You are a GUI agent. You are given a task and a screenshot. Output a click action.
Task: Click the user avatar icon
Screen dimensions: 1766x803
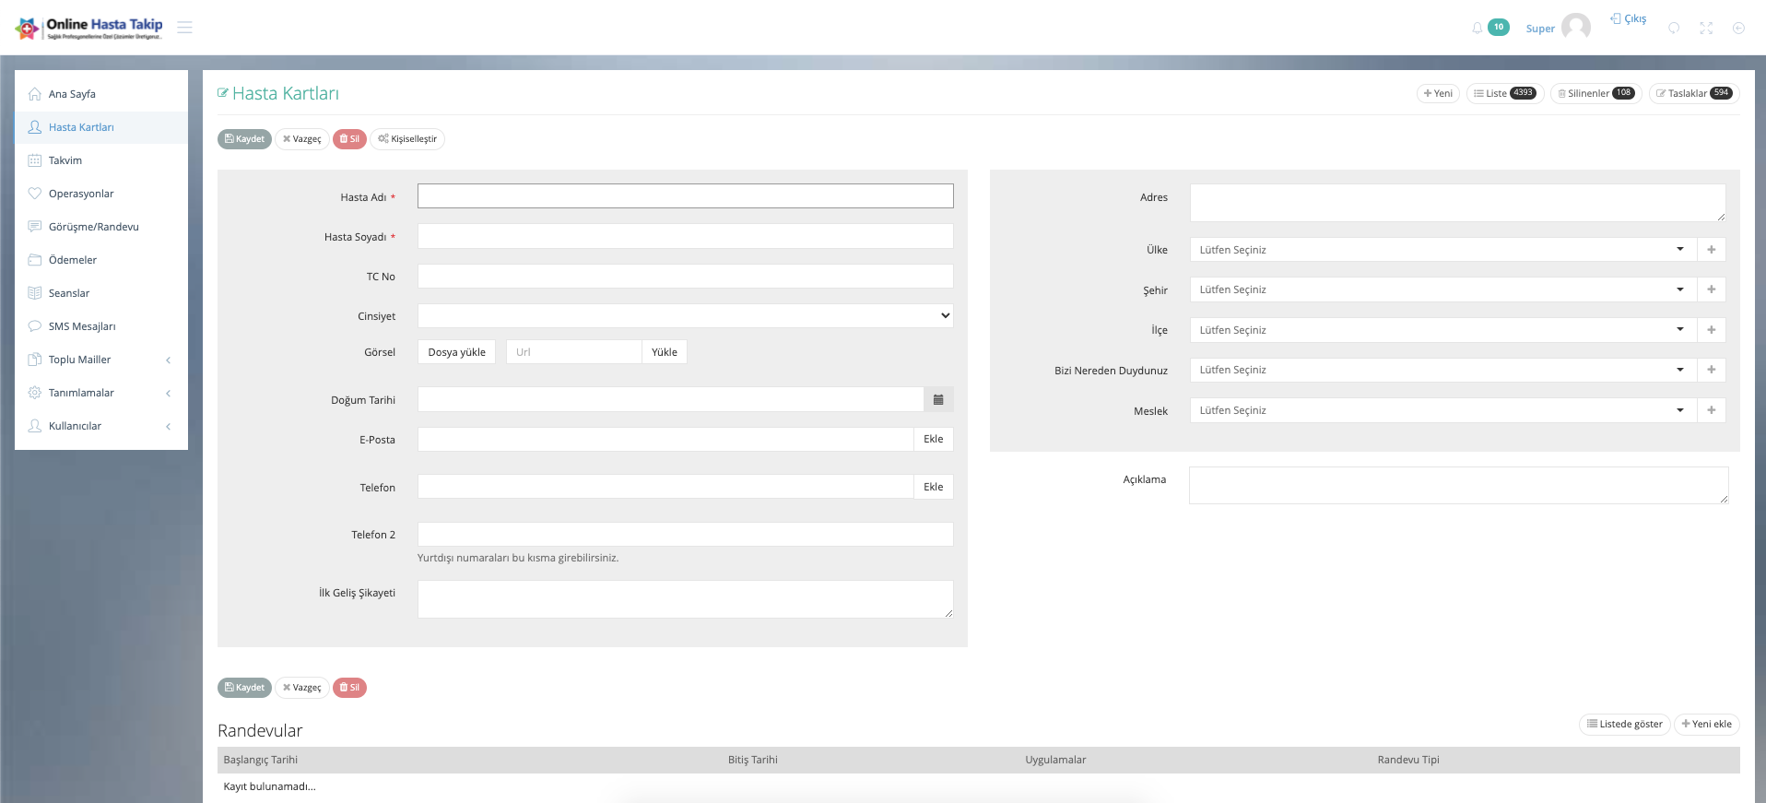point(1575,27)
